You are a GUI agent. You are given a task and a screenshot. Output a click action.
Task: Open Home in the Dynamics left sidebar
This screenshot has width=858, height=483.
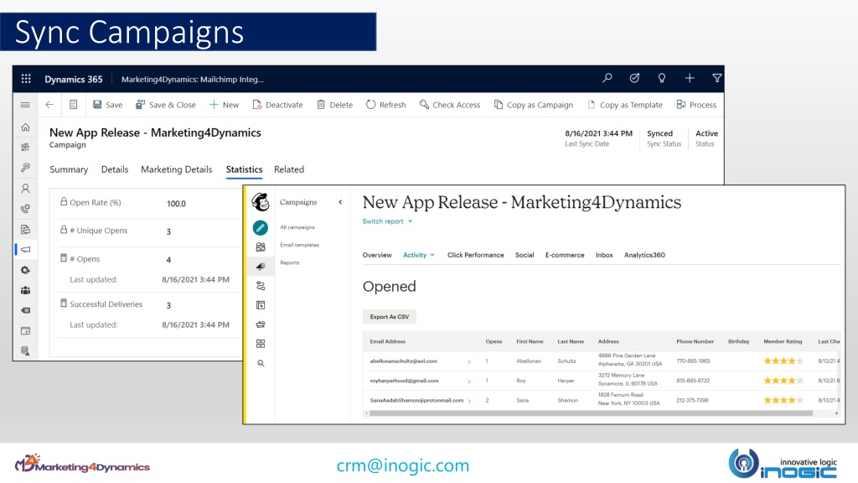[x=25, y=127]
